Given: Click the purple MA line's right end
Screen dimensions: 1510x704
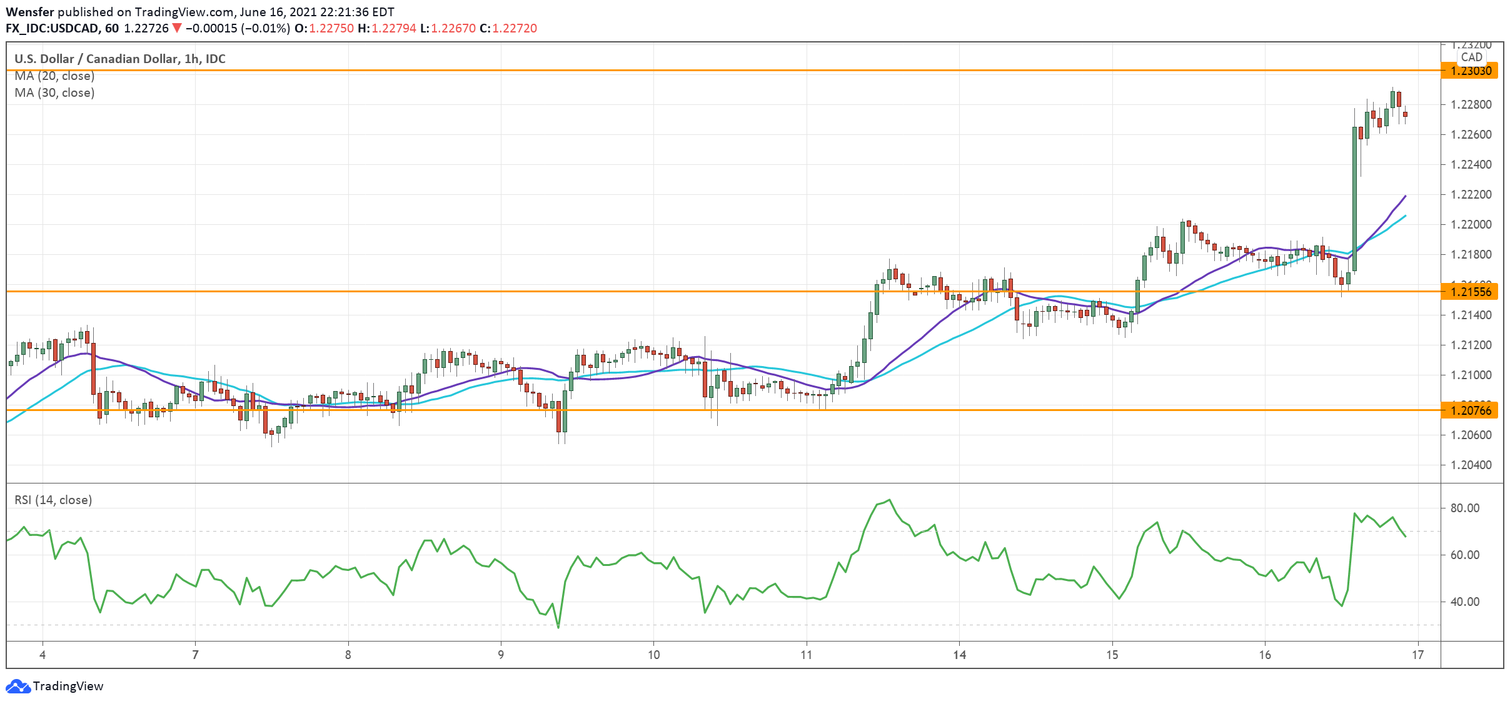Looking at the screenshot, I should 1405,196.
